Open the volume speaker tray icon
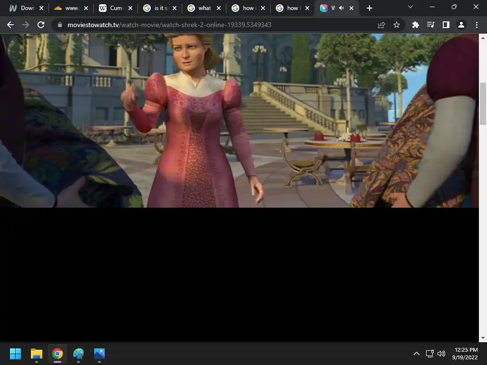Screen dimensions: 487x365 (x=441, y=354)
